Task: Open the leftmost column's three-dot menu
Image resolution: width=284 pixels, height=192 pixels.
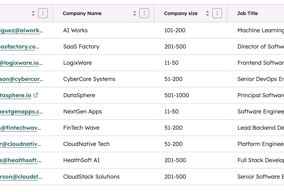Action: [43, 13]
